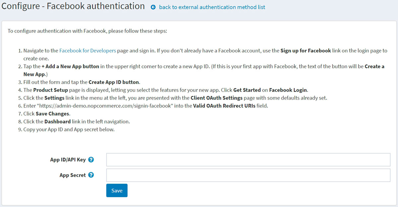Click the Configure - Facebook authentication heading
The width and height of the screenshot is (398, 207).
click(x=73, y=6)
